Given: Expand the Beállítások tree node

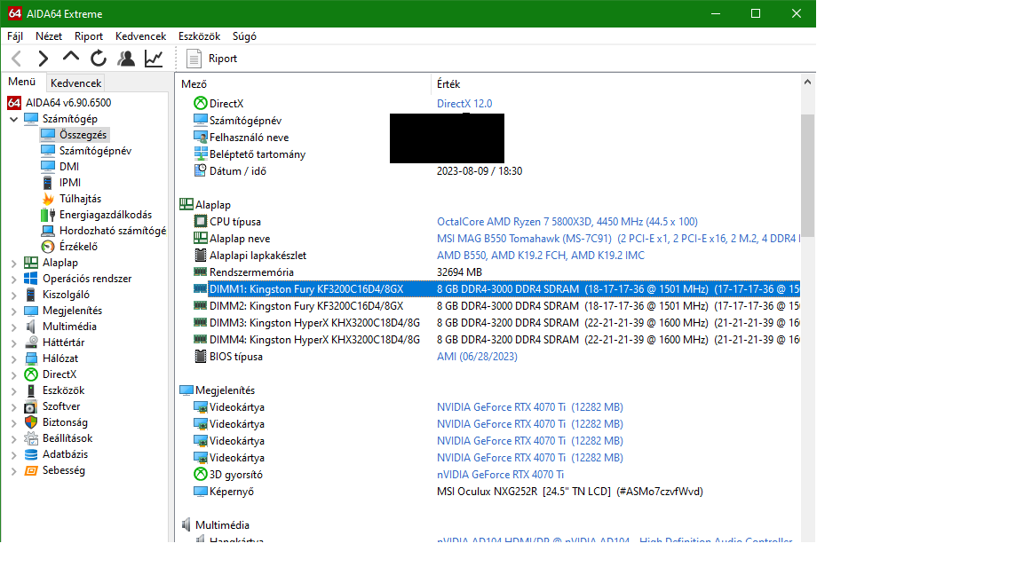Looking at the screenshot, I should (x=13, y=438).
